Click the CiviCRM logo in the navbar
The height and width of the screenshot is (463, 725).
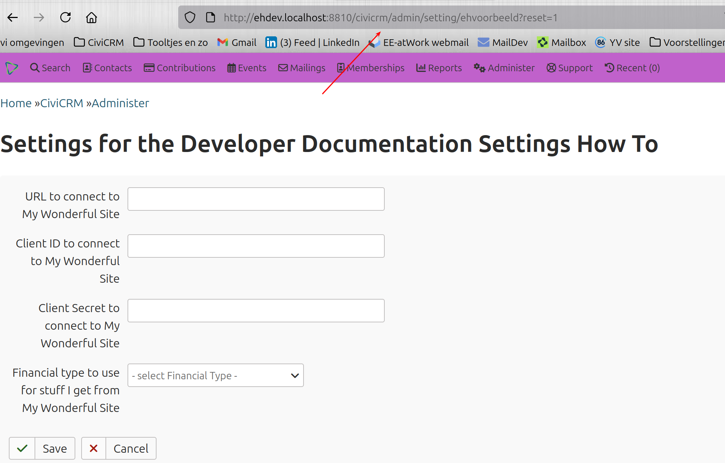(x=11, y=68)
